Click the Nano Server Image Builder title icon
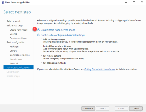The width and height of the screenshot is (146, 112). (3, 2)
